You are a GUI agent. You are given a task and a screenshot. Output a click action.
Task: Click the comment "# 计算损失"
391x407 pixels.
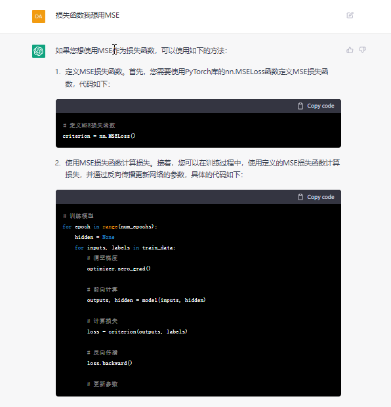(102, 321)
